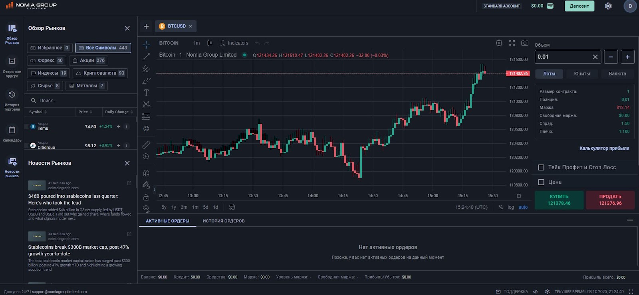
Task: Switch to the История Ордеров tab
Action: pos(223,221)
